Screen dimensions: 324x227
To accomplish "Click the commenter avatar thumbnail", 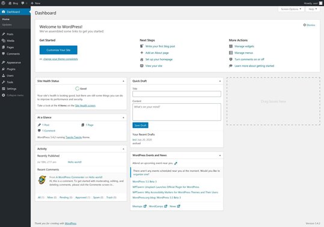I will pos(42,180).
